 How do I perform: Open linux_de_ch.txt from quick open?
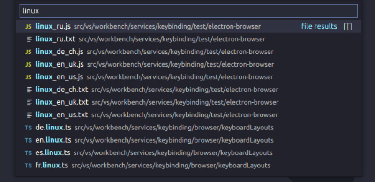[188, 90]
